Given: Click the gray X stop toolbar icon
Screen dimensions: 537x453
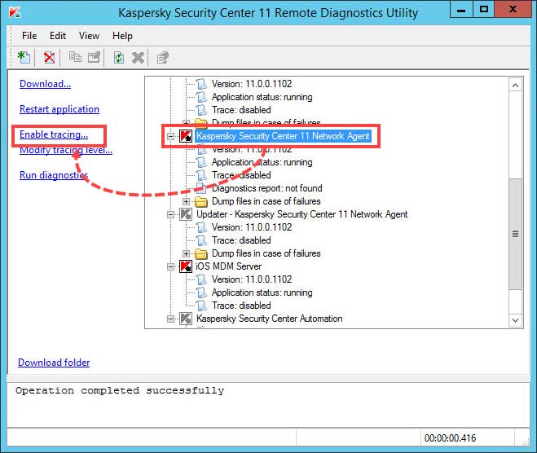Looking at the screenshot, I should click(x=138, y=58).
